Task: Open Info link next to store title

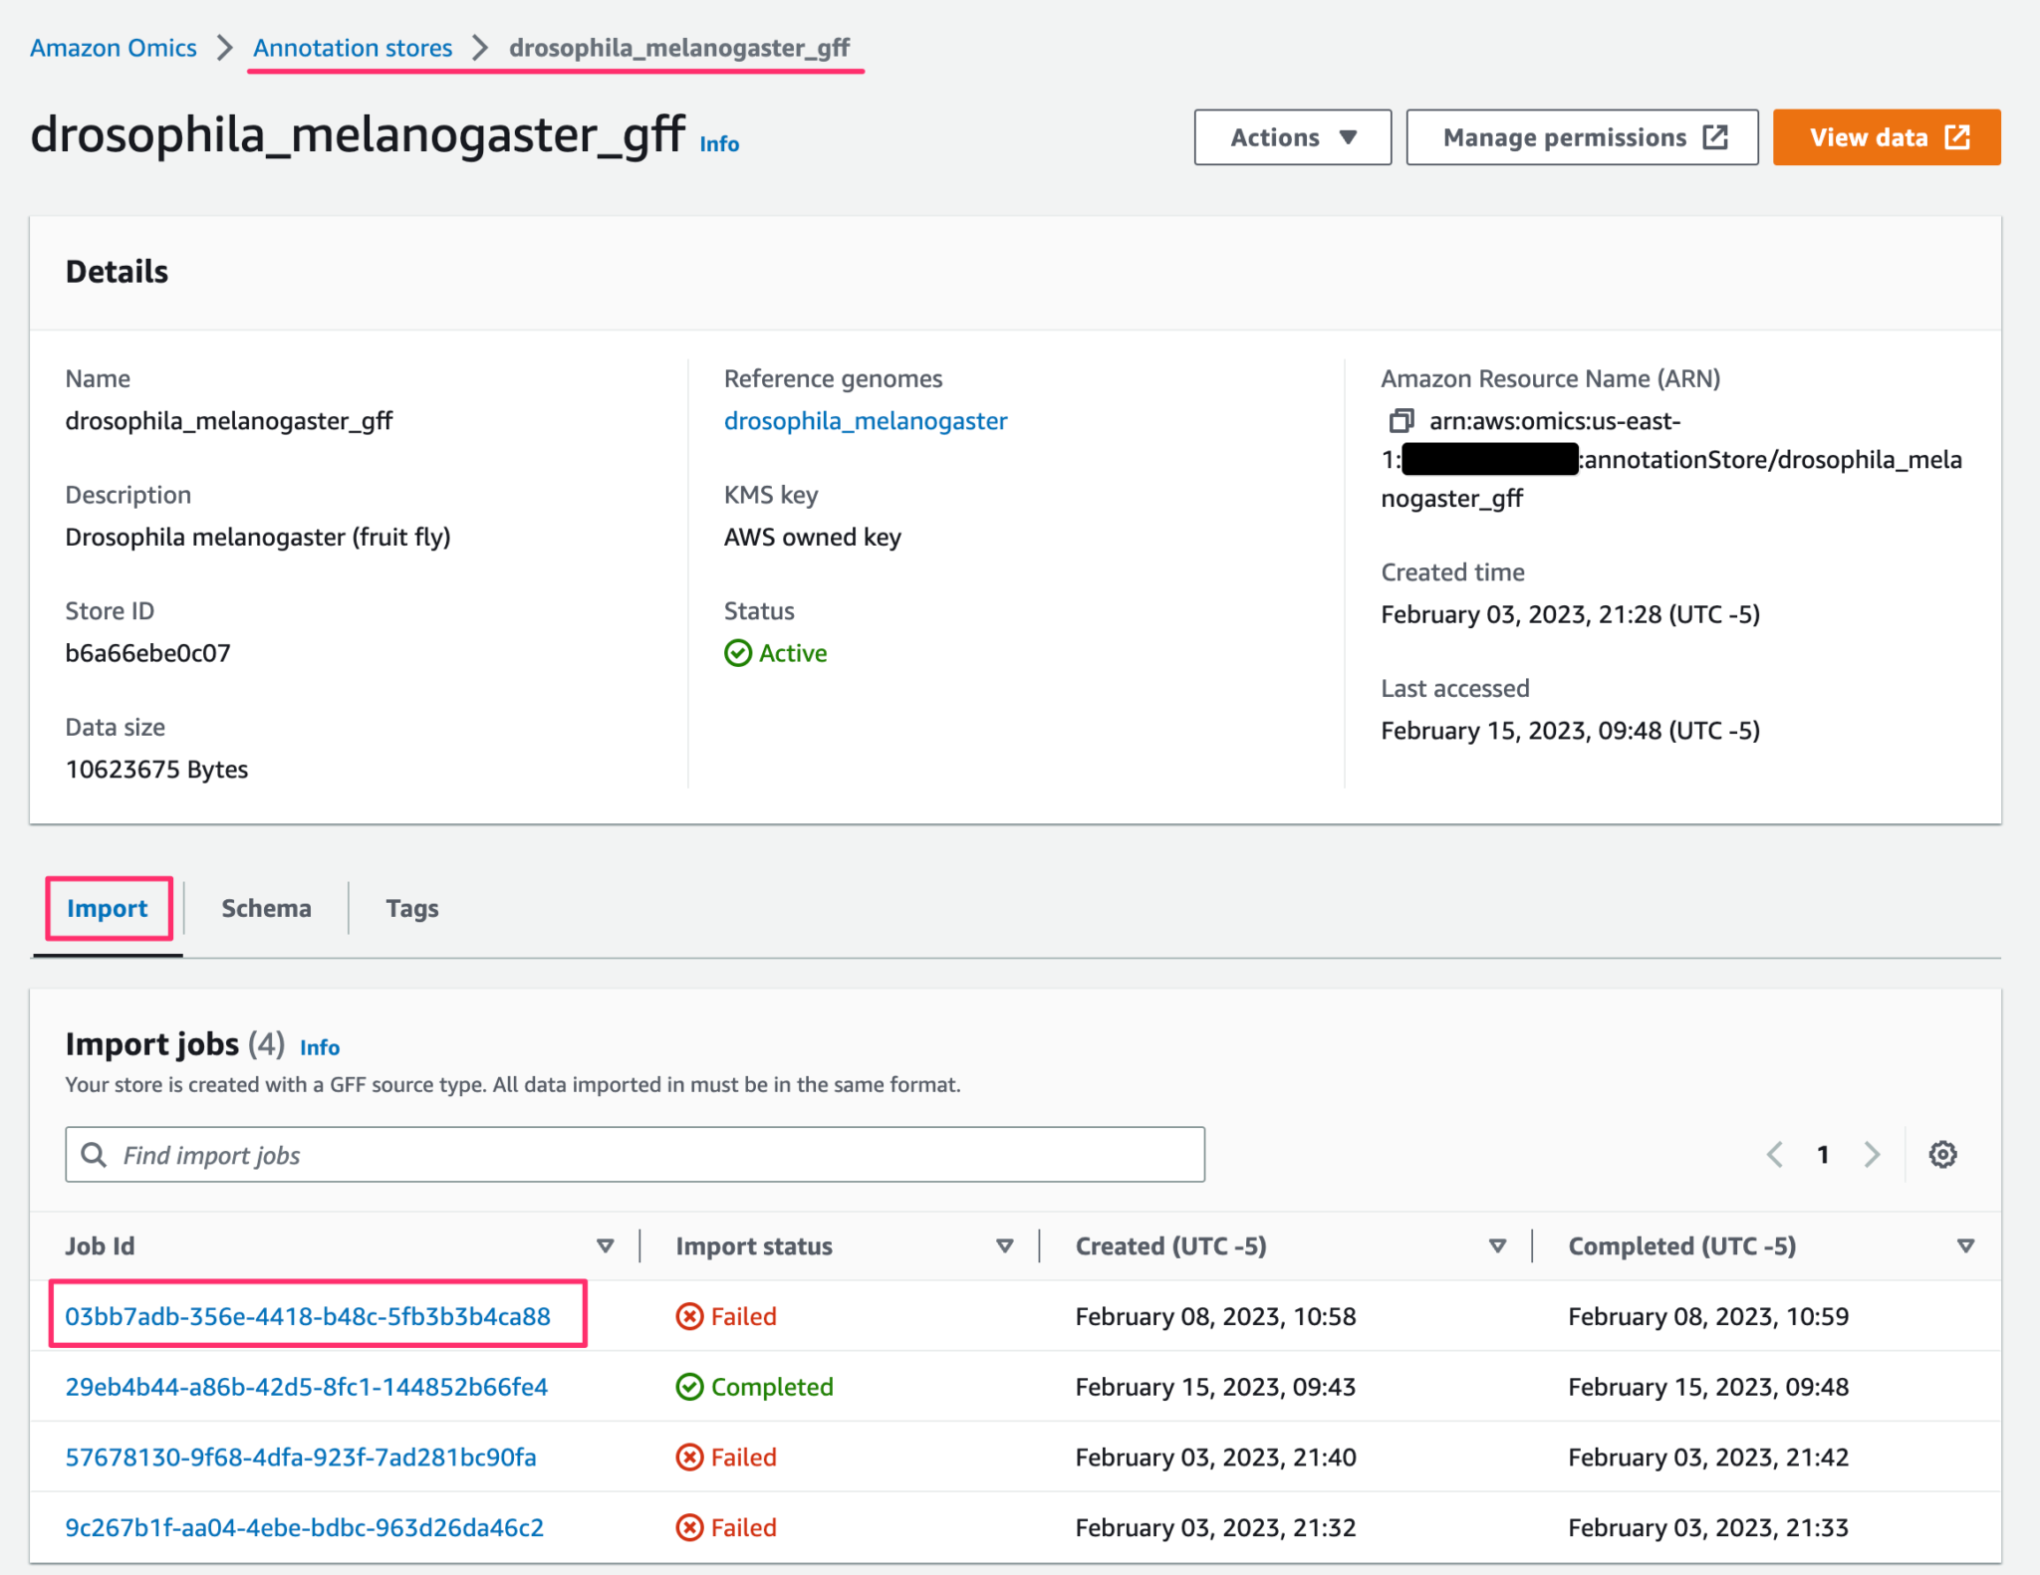Action: pos(719,144)
